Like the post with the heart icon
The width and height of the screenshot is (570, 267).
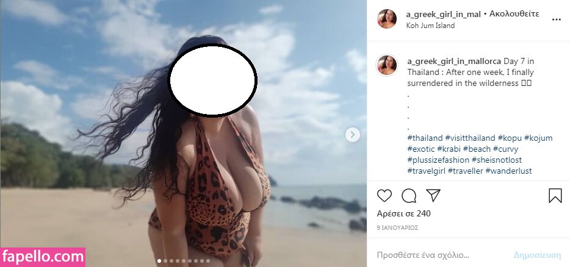pos(384,196)
